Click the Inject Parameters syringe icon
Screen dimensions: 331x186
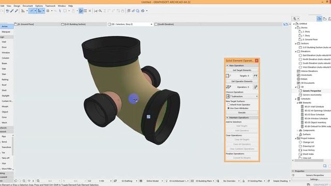[16, 11]
